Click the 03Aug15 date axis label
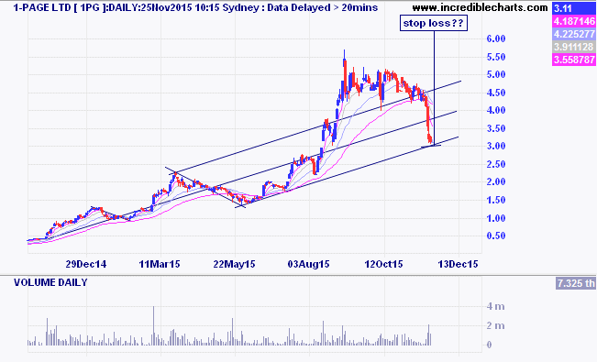This screenshot has width=597, height=362. pos(308,264)
